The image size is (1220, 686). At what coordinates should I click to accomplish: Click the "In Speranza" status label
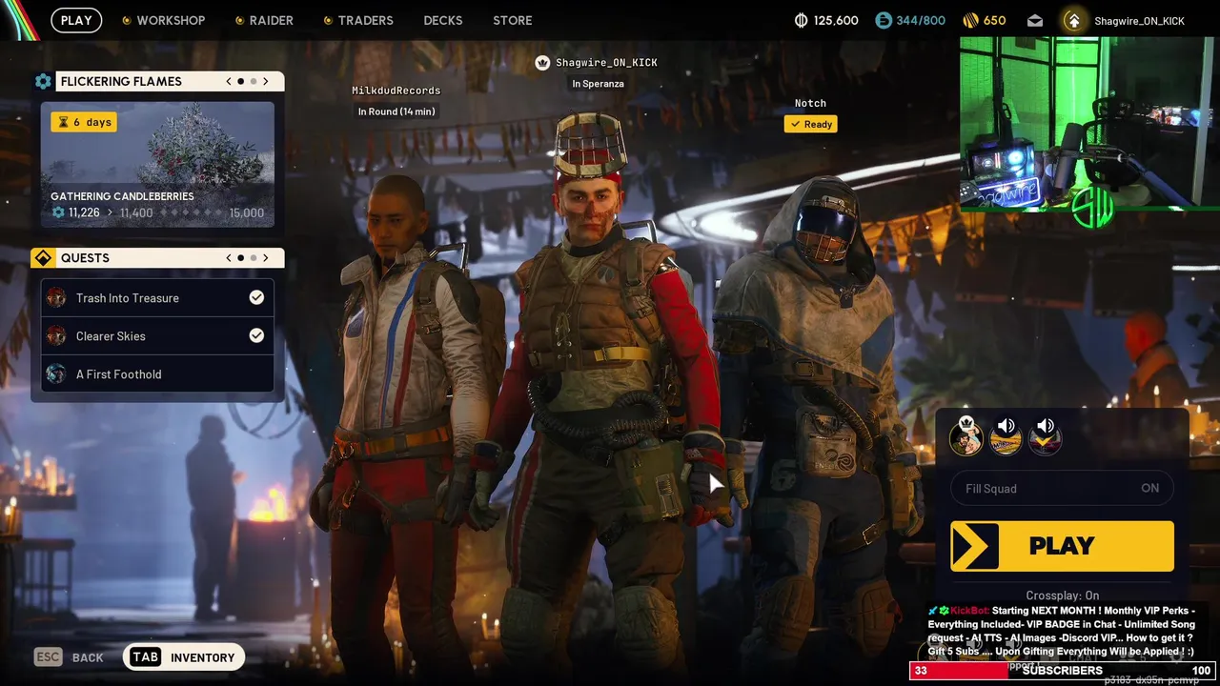(598, 84)
